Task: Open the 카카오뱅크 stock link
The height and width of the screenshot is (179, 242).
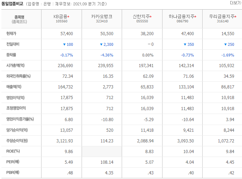Action: pos(102,16)
